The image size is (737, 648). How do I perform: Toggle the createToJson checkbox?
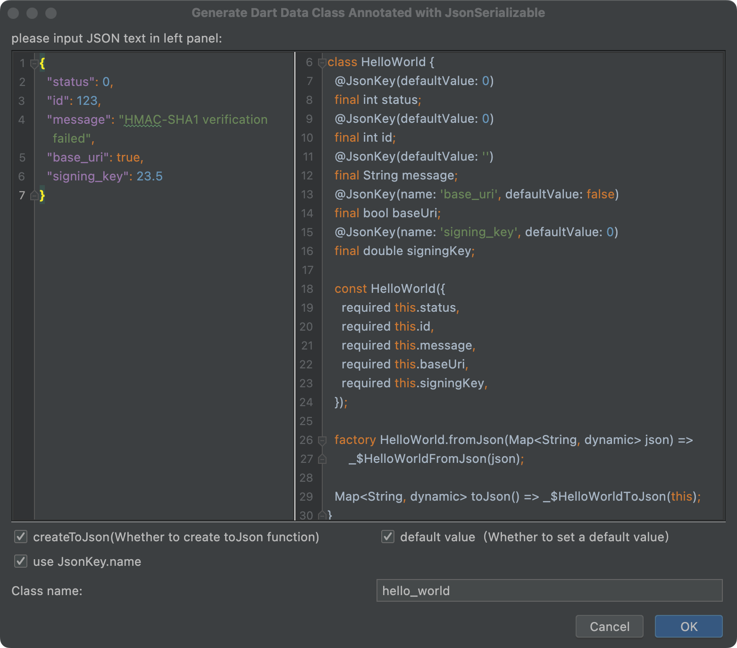point(21,537)
